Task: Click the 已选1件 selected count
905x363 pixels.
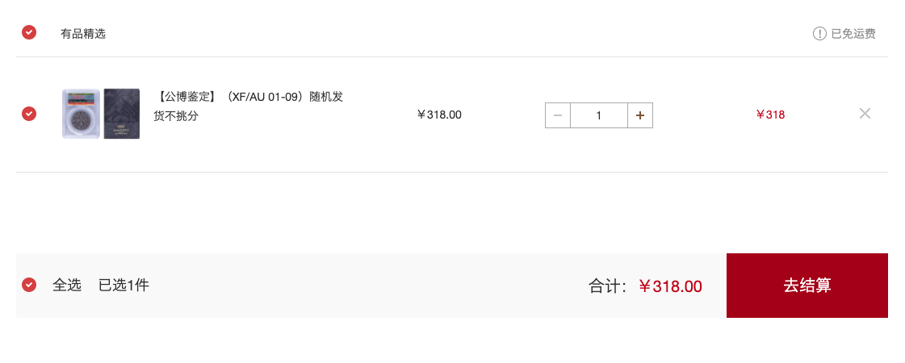Action: (124, 285)
